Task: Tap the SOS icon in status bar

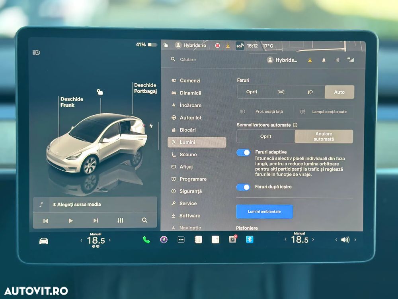Action: tap(240, 46)
